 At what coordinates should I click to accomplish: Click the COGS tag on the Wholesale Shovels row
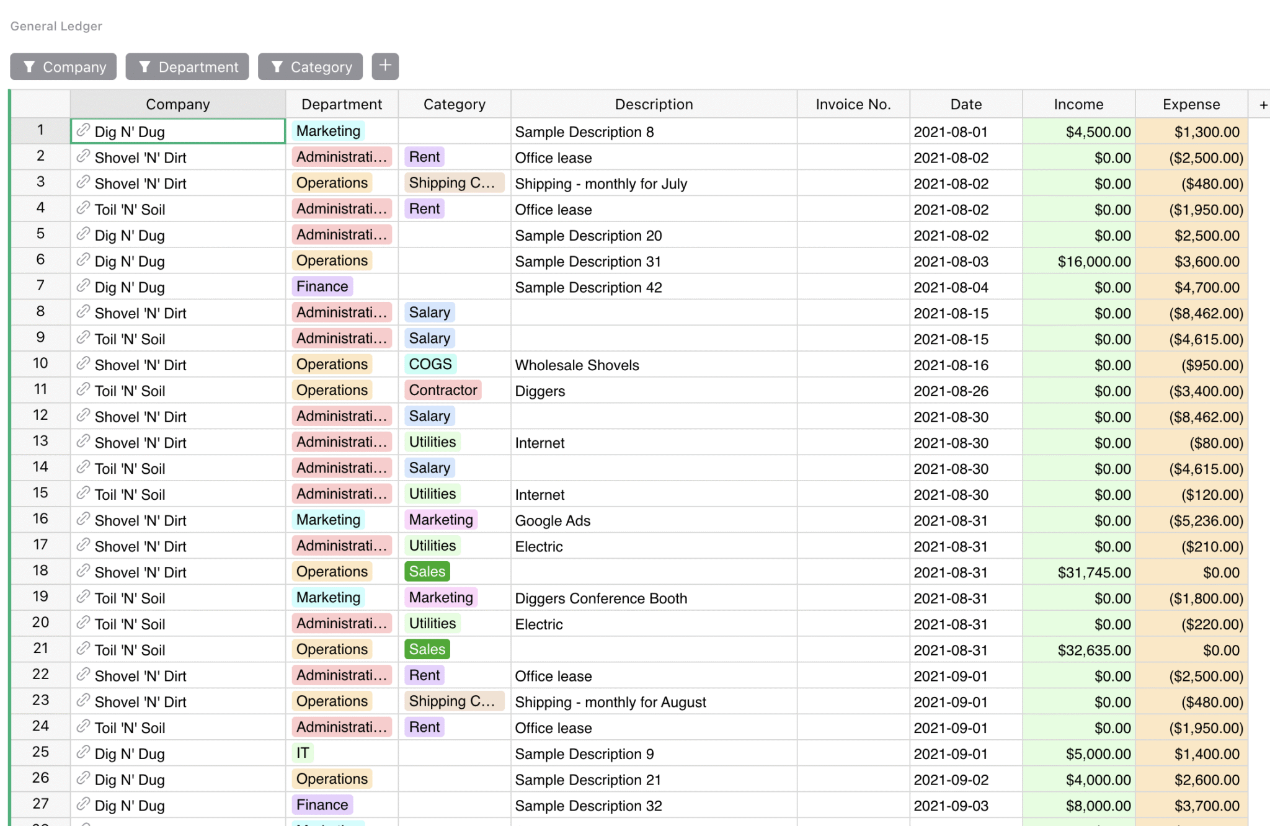tap(430, 364)
